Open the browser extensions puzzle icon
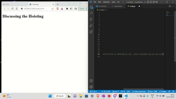Viewport: 176px width, 99px height. (x=67, y=9)
